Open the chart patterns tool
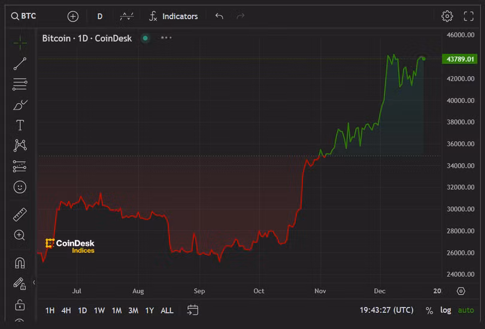Viewport: 485px width, 329px height. [x=20, y=145]
